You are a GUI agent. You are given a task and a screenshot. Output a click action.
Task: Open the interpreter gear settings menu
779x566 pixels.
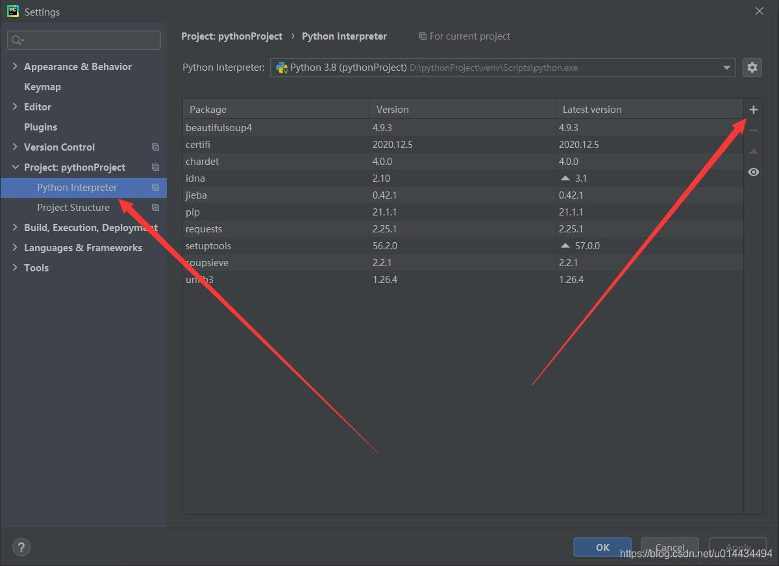(x=752, y=68)
